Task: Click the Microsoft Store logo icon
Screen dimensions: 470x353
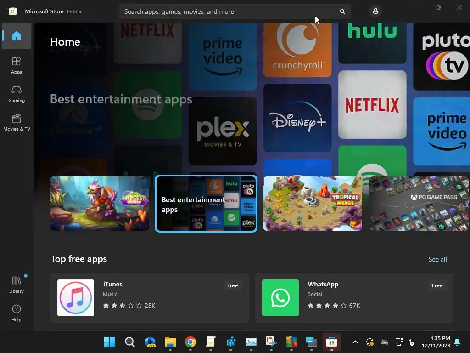Action: click(12, 11)
